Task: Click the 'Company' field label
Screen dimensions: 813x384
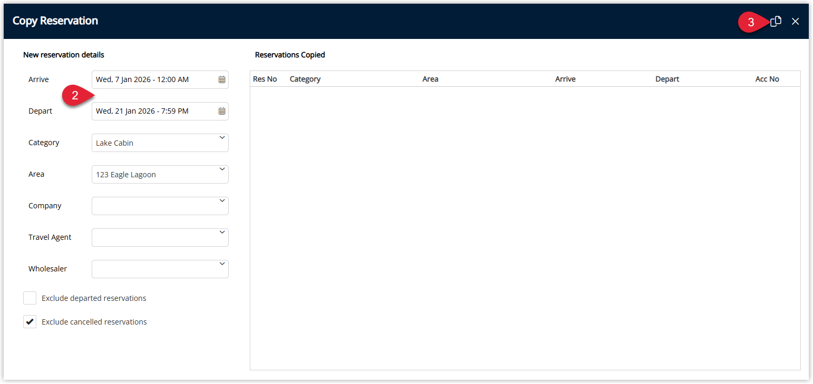Action: 45,206
